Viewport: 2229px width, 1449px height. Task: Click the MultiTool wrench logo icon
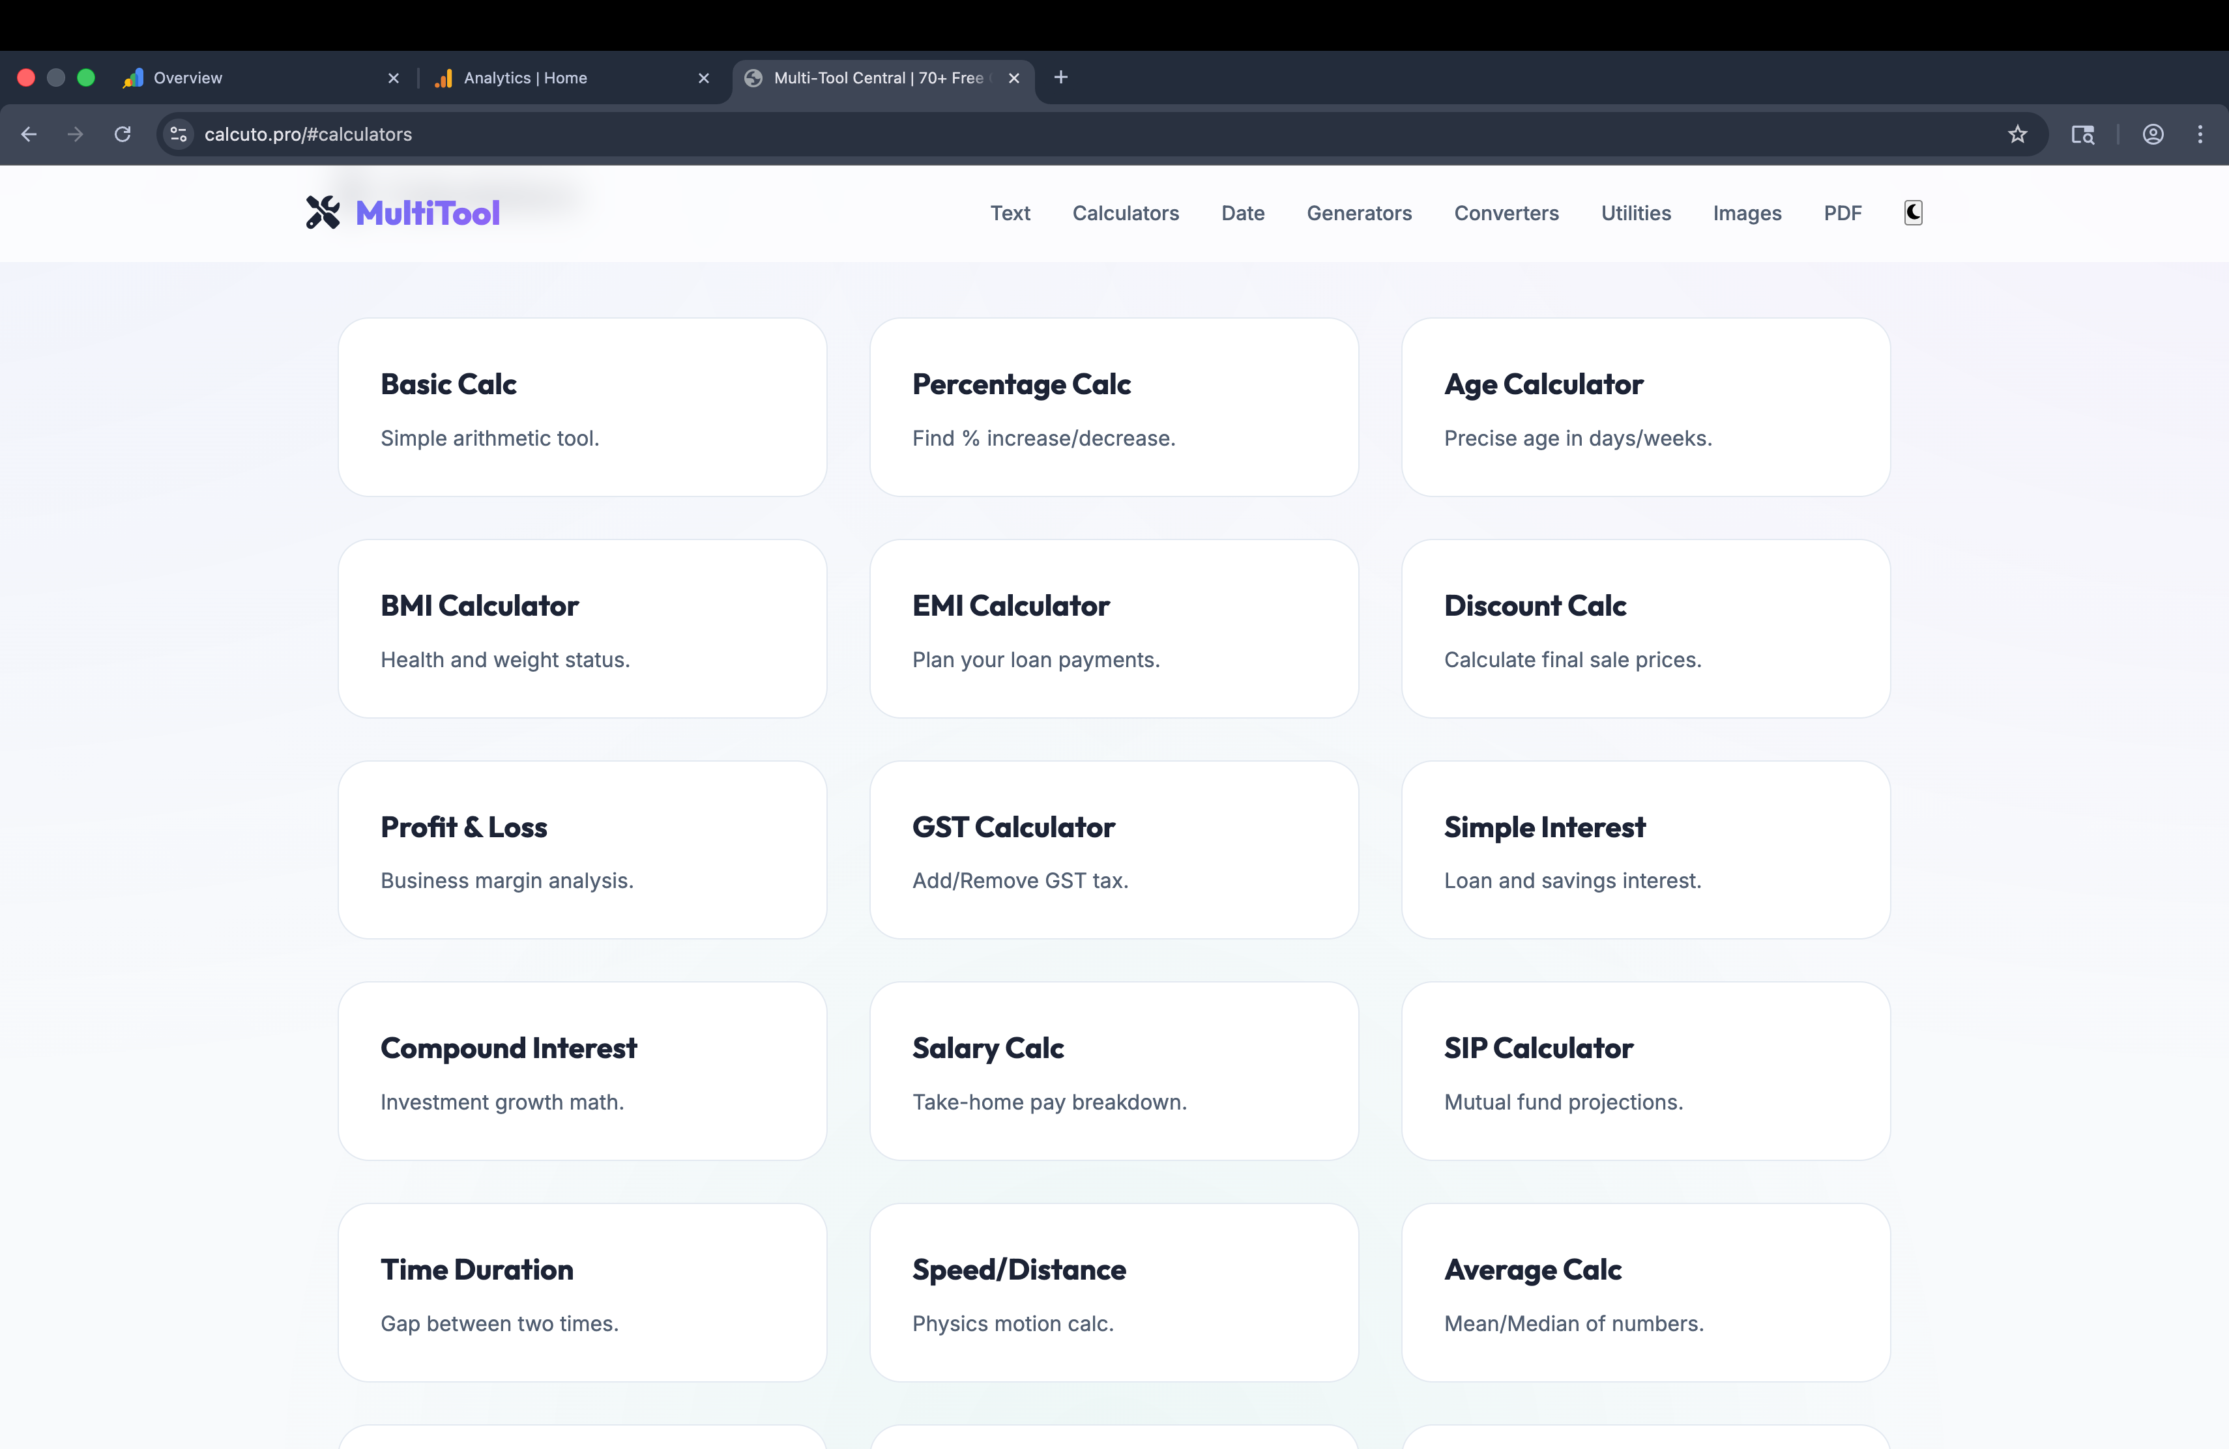(x=323, y=212)
